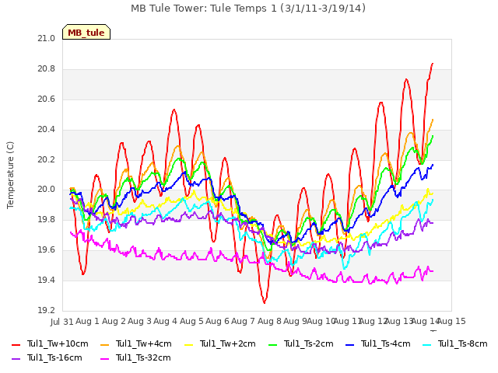Screen dimensions: 498x373
Task: Select legend label Tul1_Tw+4cm
Action: [x=143, y=344]
